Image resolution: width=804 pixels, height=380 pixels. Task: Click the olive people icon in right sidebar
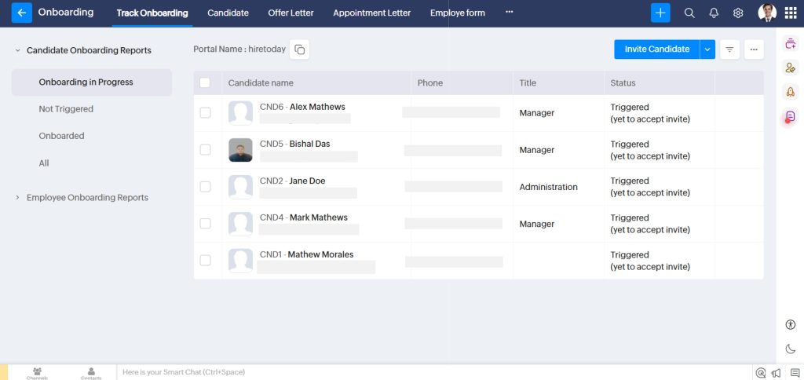pyautogui.click(x=790, y=68)
